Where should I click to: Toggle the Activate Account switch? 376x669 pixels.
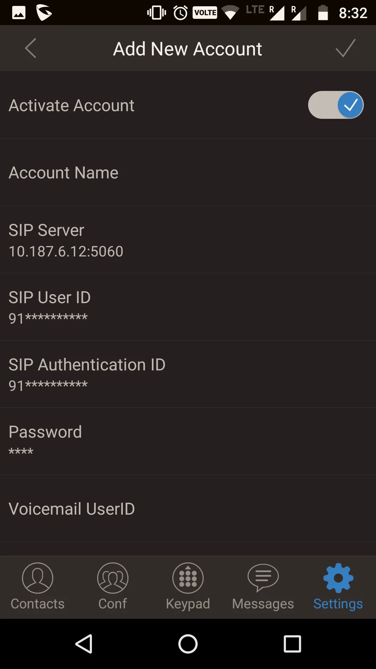coord(336,105)
